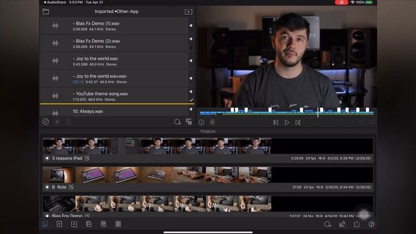This screenshot has height=234, width=416.
Task: Preview Bias Fx Demo (1).wav with its arrow
Action: click(x=190, y=25)
